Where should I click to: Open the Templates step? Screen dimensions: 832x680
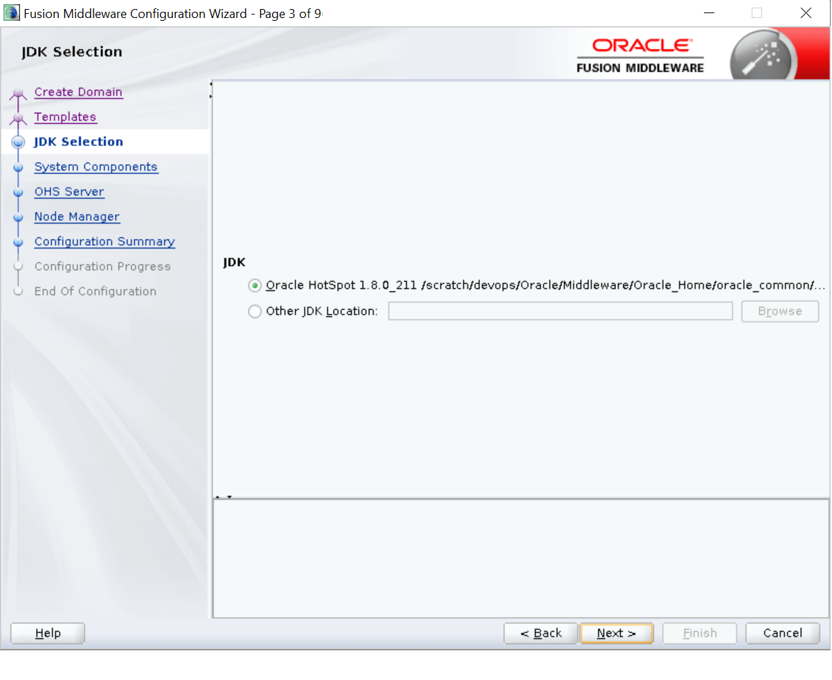click(x=65, y=116)
